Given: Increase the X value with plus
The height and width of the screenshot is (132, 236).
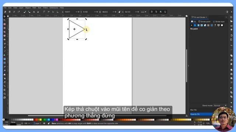Looking at the screenshot, I should coord(79,12).
